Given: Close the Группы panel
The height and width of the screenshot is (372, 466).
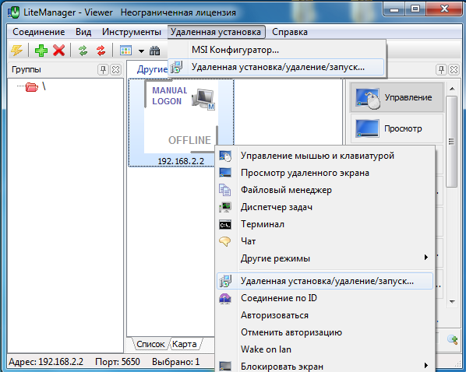Looking at the screenshot, I should [x=115, y=70].
